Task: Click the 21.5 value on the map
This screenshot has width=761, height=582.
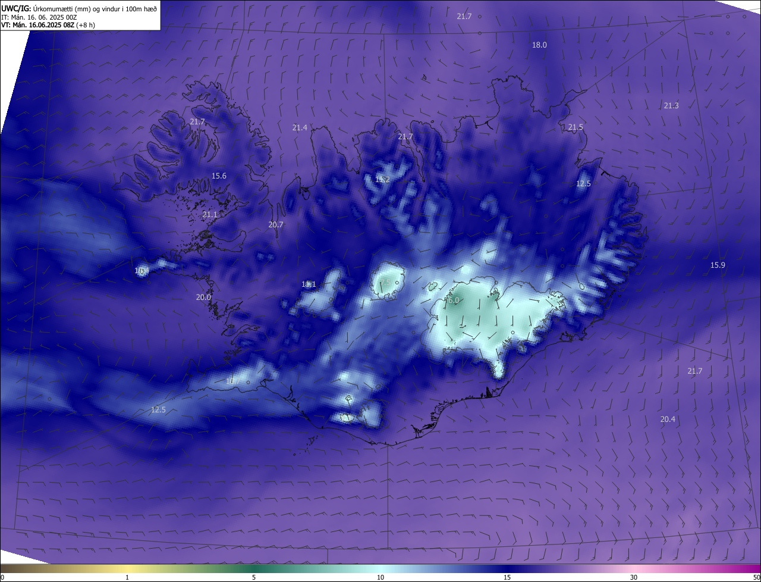Action: pos(576,127)
